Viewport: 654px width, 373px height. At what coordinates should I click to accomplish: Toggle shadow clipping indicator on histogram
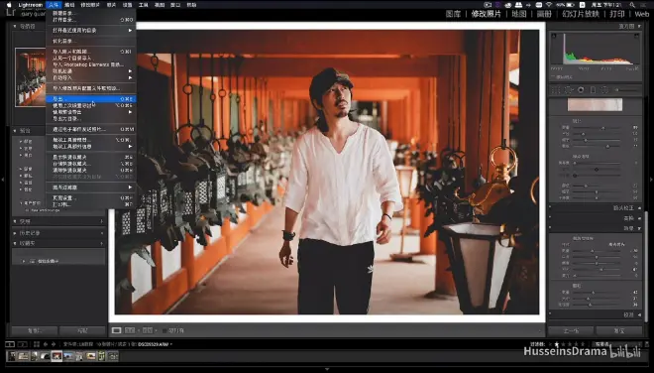click(554, 37)
